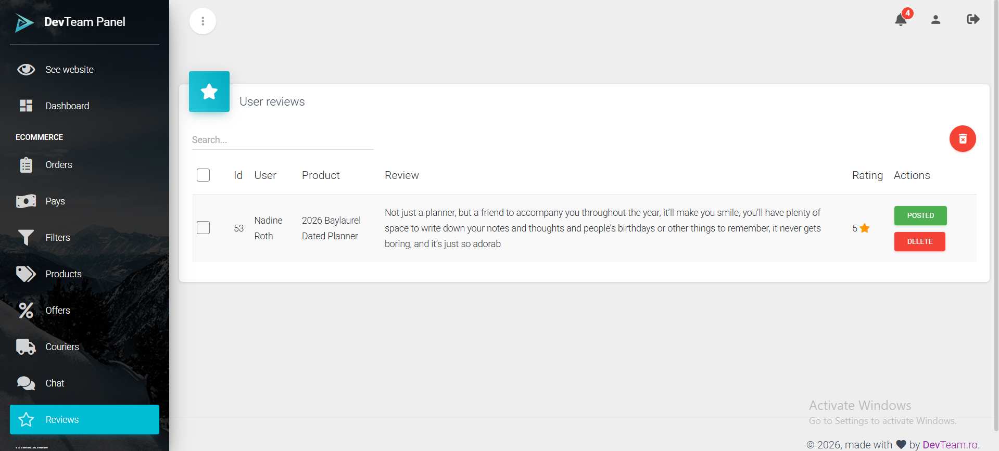
Task: Select the checkbox for review 53
Action: (x=204, y=228)
